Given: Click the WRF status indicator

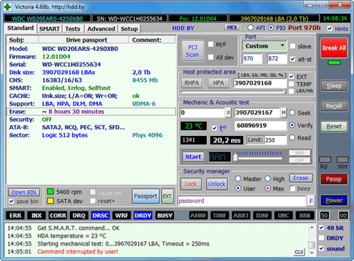Looking at the screenshot, I should point(122,216).
